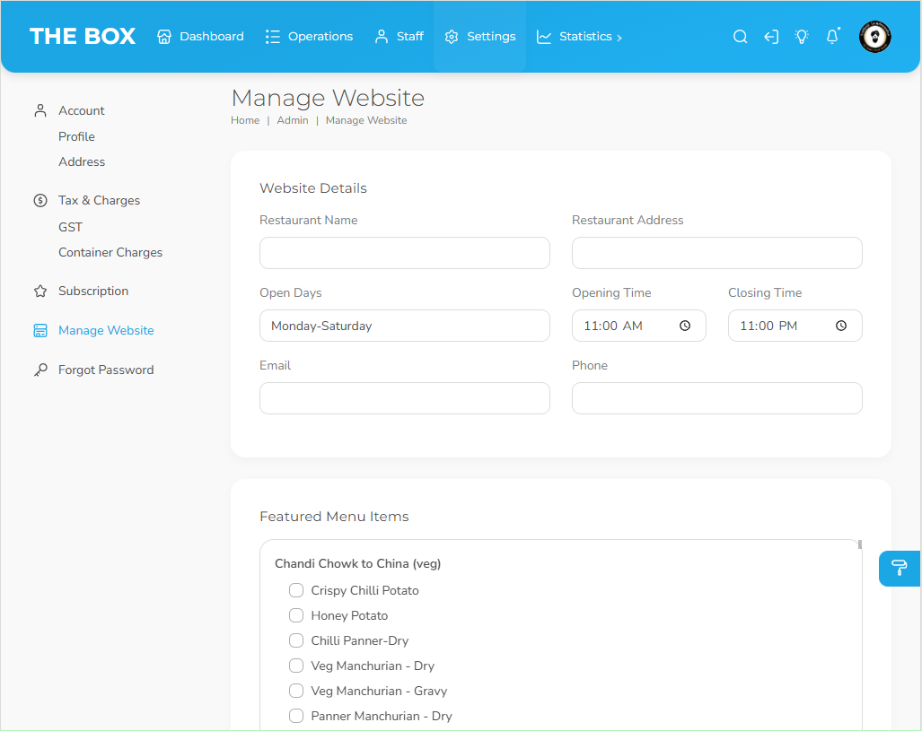
Task: Open the Staff menu item
Action: point(399,37)
